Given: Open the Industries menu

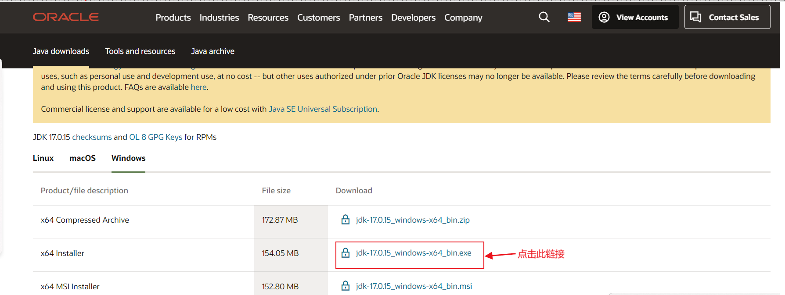Looking at the screenshot, I should coord(219,18).
